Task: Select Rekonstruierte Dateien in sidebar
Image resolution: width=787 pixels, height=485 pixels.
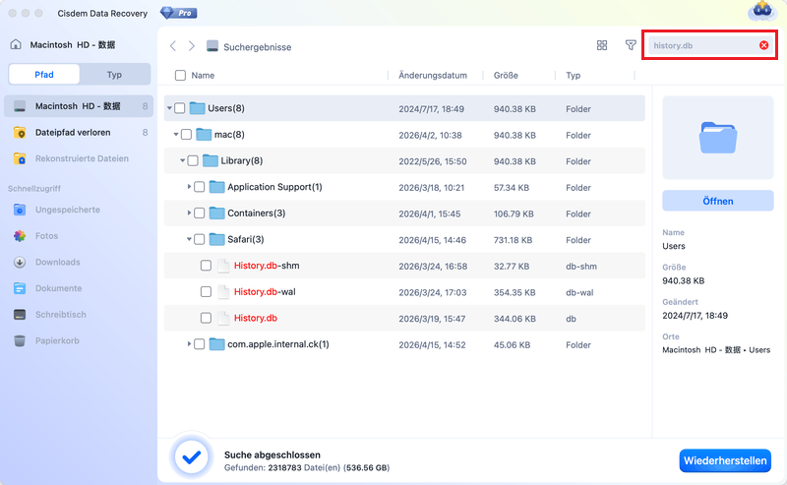Action: tap(79, 158)
